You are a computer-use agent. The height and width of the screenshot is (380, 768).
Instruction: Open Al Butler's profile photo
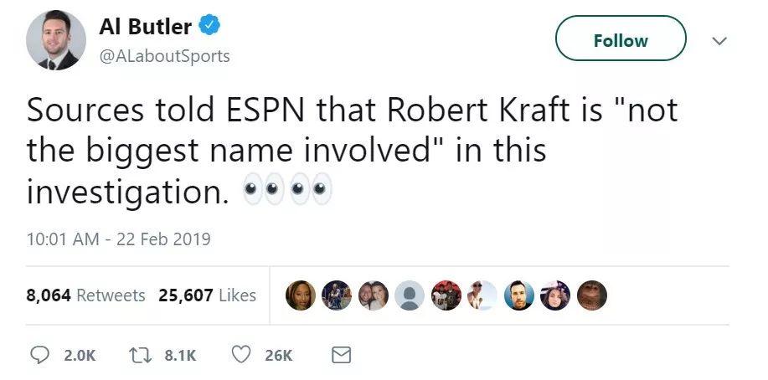(x=55, y=40)
